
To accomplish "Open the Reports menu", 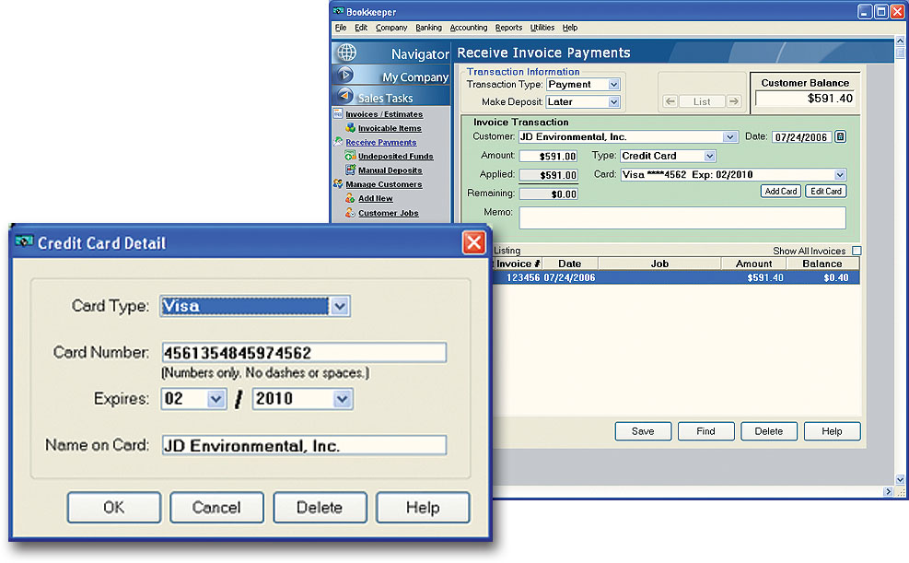I will pos(508,28).
